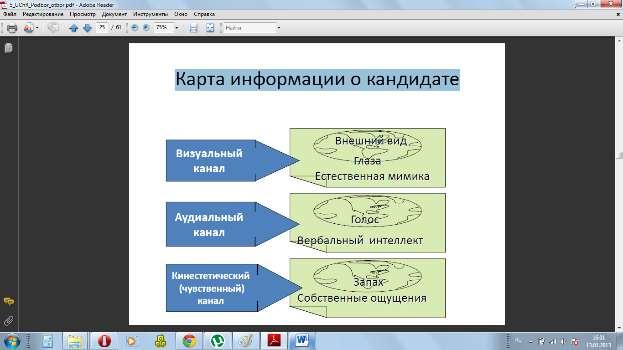
Task: Open the Collaborate toolbar icon
Action: coord(28,28)
